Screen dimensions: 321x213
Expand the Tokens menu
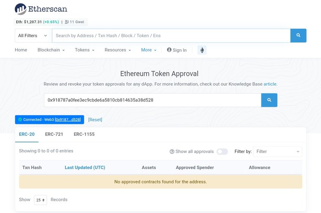[x=84, y=50]
